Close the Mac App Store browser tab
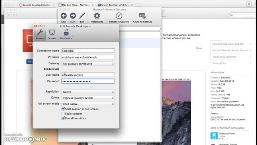The image size is (257, 145). (93, 5)
